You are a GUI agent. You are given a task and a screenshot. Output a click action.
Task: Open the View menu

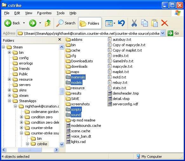point(29,13)
